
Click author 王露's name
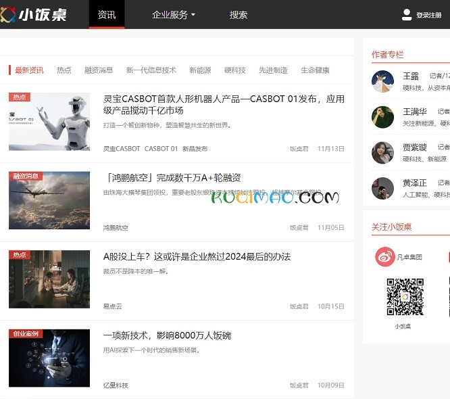pos(411,76)
